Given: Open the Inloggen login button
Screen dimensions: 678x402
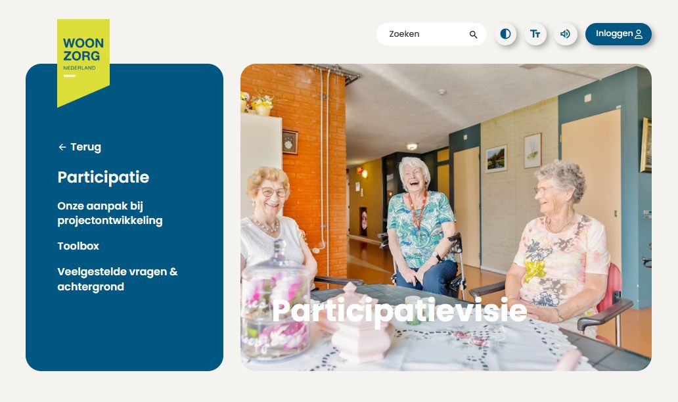Looking at the screenshot, I should 618,34.
